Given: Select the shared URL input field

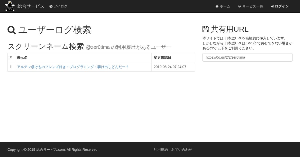Looking at the screenshot, I should click(x=247, y=57).
